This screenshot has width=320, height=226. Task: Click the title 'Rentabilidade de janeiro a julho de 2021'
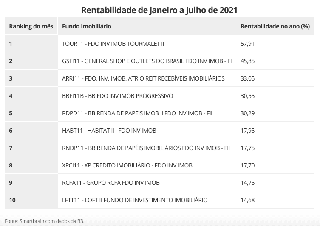[160, 9]
